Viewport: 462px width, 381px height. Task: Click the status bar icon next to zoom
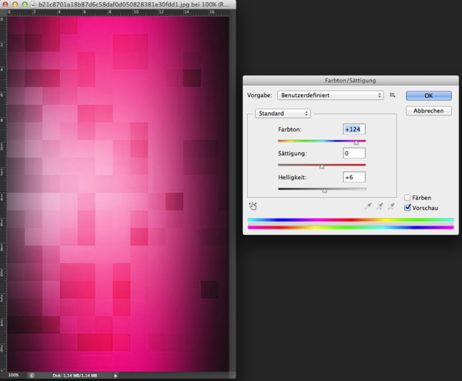click(x=32, y=376)
